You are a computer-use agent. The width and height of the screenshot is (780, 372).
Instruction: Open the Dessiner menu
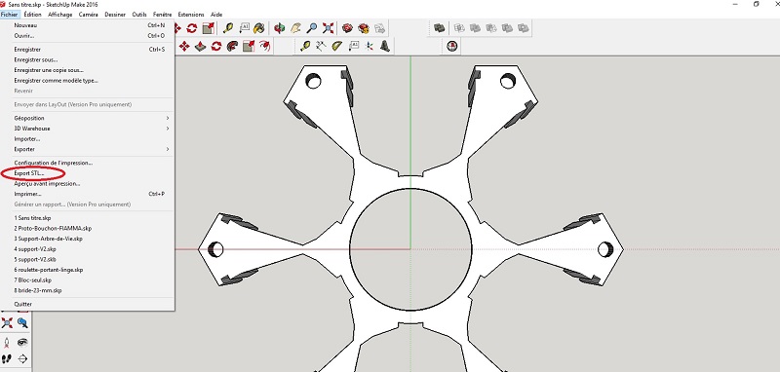pos(115,15)
